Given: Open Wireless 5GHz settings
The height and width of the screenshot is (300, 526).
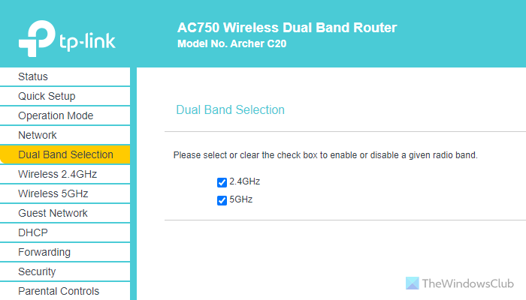Looking at the screenshot, I should (53, 193).
